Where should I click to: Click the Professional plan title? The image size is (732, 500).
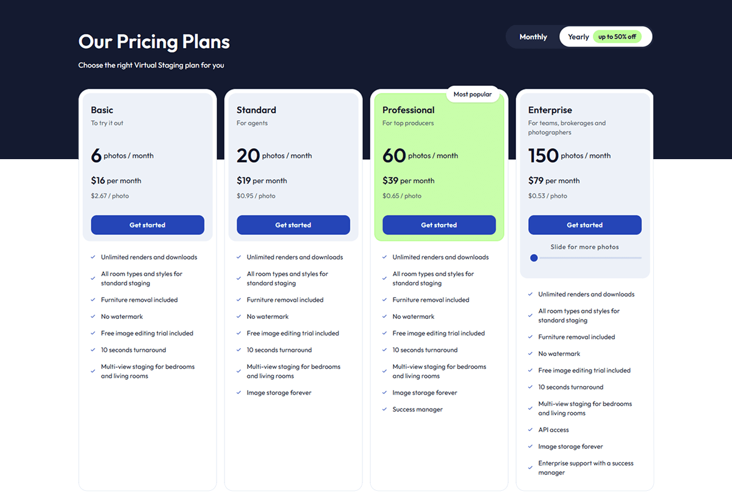point(408,110)
